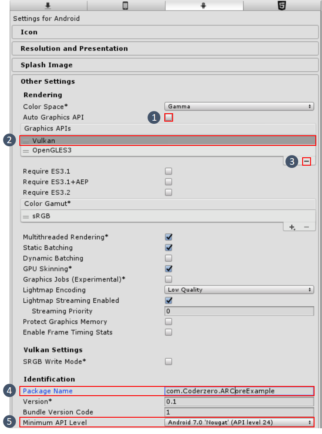The image size is (322, 434).
Task: Click the drag handle next to sRGB
Action: (26, 216)
